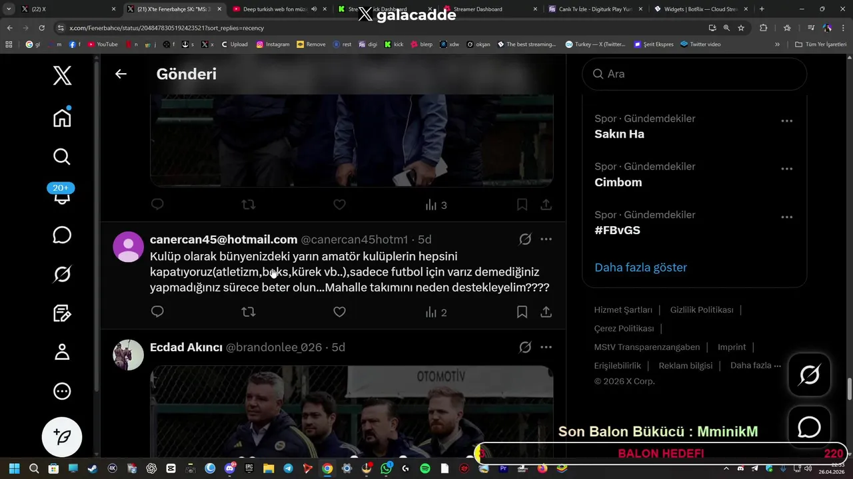Open Tüm Yer İşaretleri bookmarks folder

pos(820,45)
